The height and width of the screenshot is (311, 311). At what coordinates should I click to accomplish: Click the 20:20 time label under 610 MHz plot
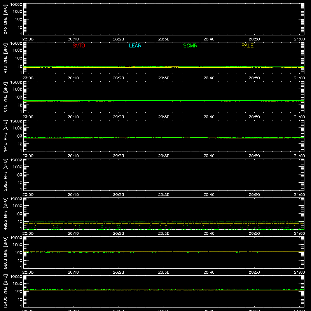[119, 117]
